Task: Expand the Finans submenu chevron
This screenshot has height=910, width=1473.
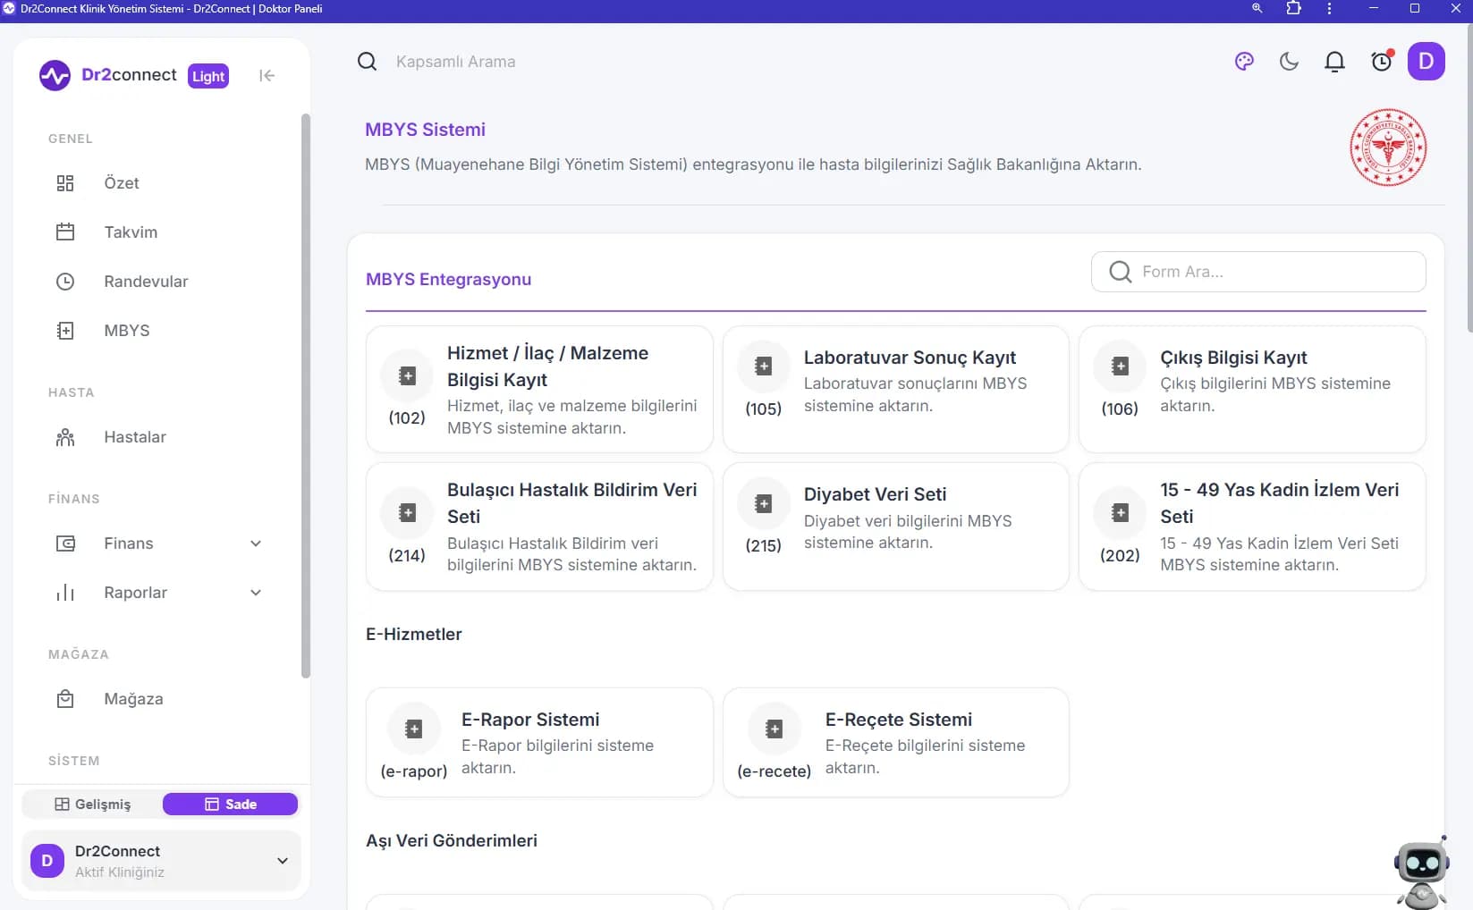Action: [x=256, y=543]
